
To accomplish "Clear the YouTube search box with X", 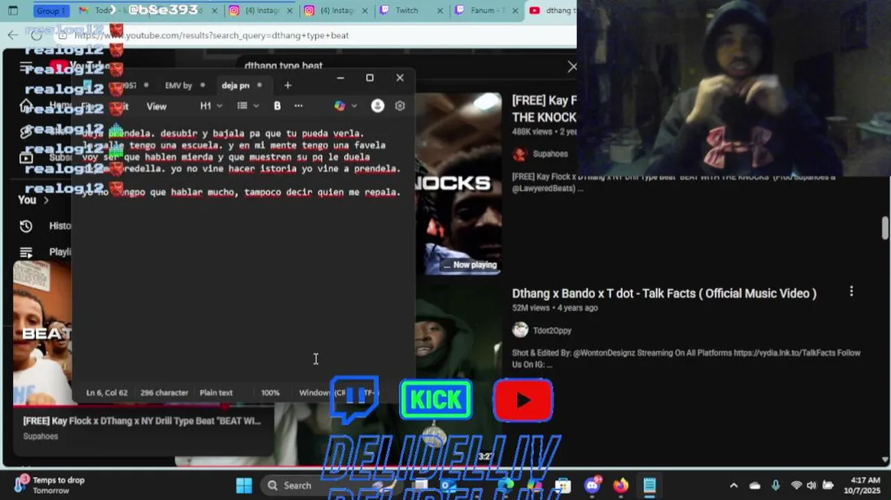I will coord(572,67).
